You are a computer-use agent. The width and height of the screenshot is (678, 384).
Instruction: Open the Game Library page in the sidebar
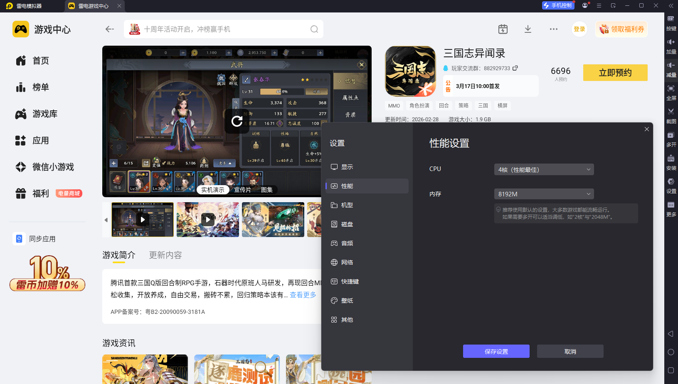click(45, 114)
